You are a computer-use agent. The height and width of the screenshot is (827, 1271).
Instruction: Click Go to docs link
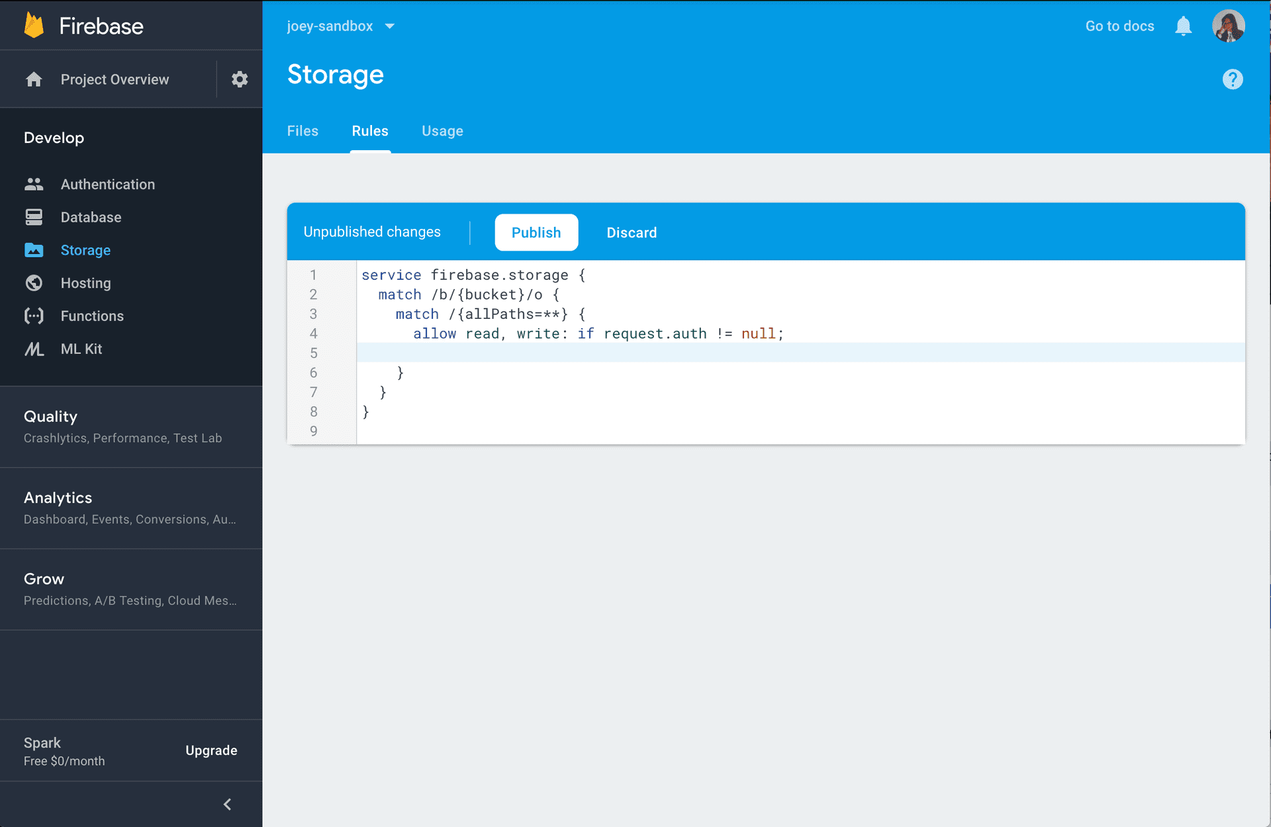1119,26
